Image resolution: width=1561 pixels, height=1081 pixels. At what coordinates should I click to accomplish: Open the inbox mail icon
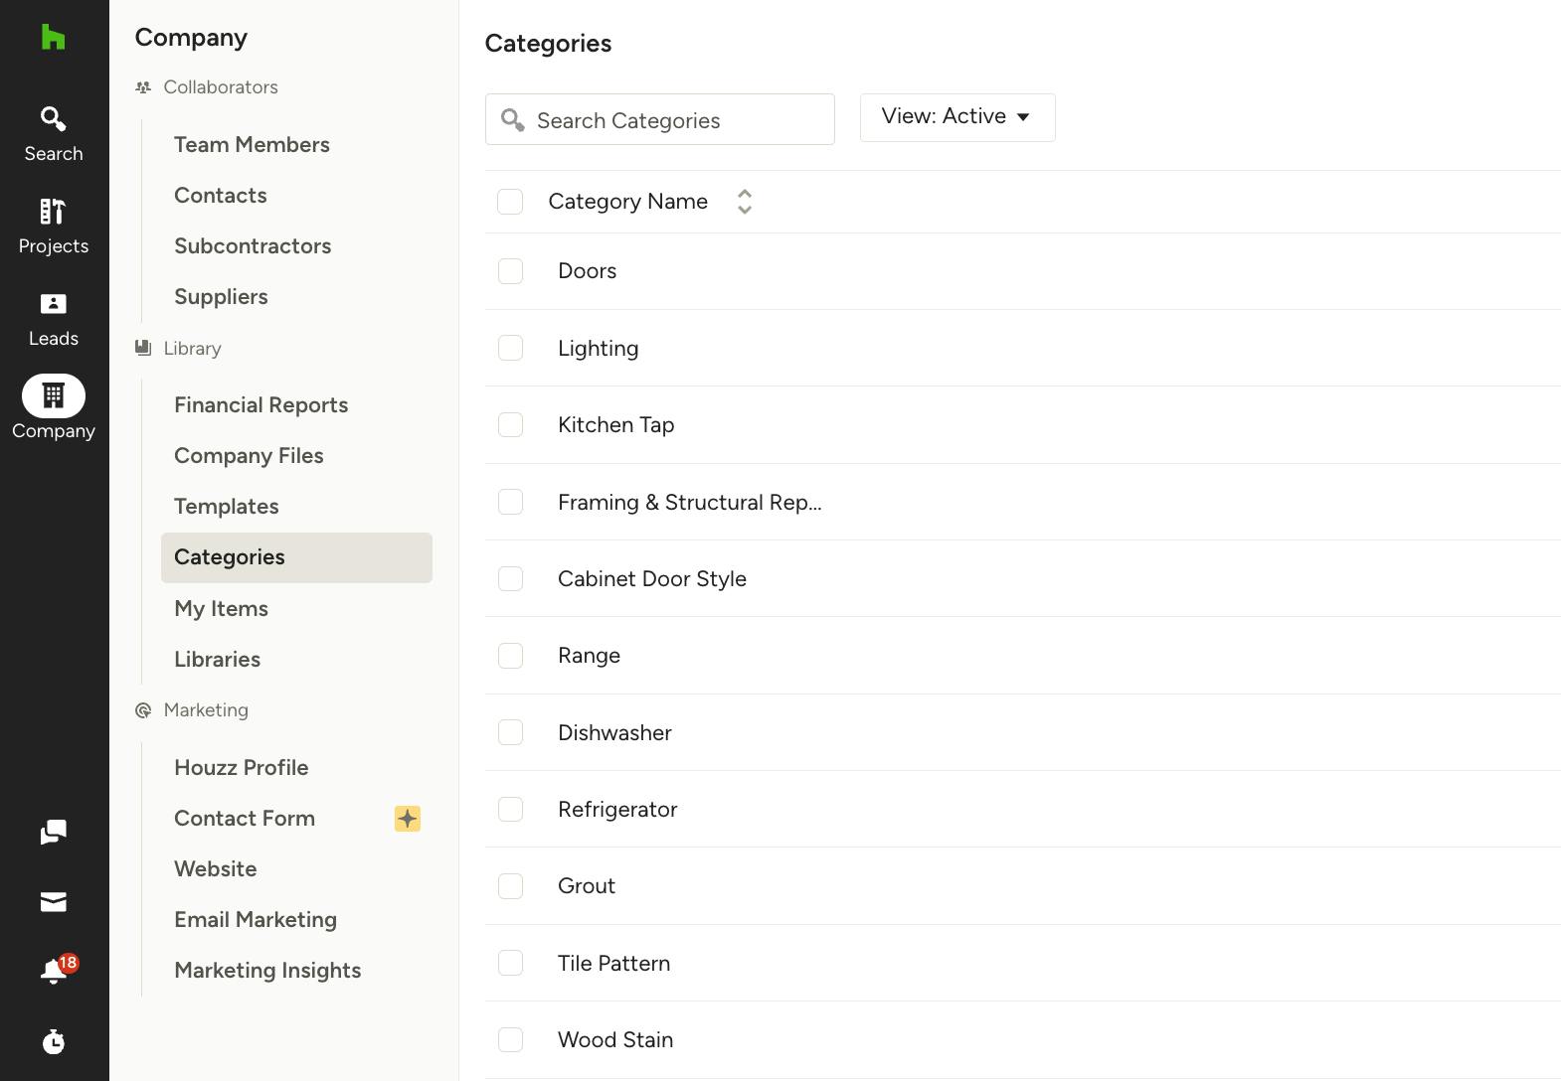[x=54, y=901]
